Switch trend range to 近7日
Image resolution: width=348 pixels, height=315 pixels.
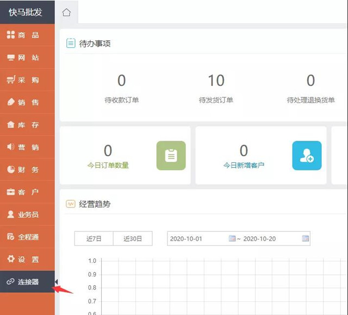94,238
